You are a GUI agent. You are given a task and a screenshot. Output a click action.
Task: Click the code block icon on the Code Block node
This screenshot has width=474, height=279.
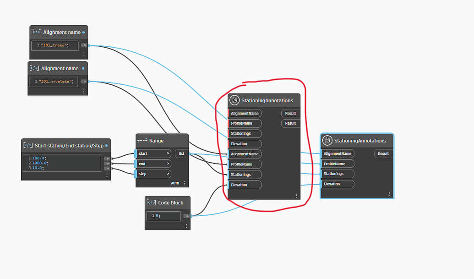coord(151,202)
